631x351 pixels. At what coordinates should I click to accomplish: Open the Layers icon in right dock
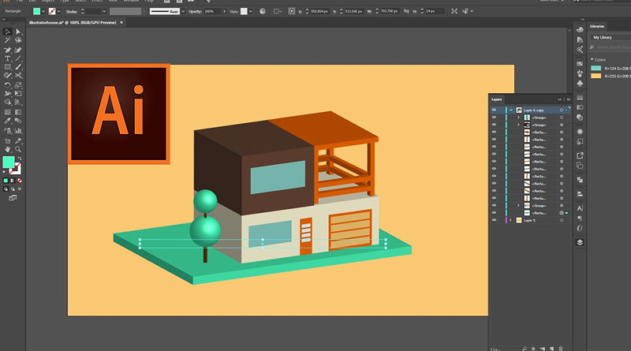pyautogui.click(x=580, y=242)
